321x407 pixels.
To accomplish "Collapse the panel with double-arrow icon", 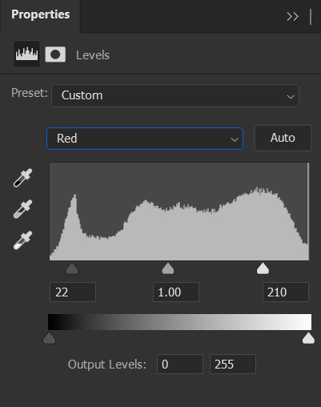I will click(x=292, y=17).
